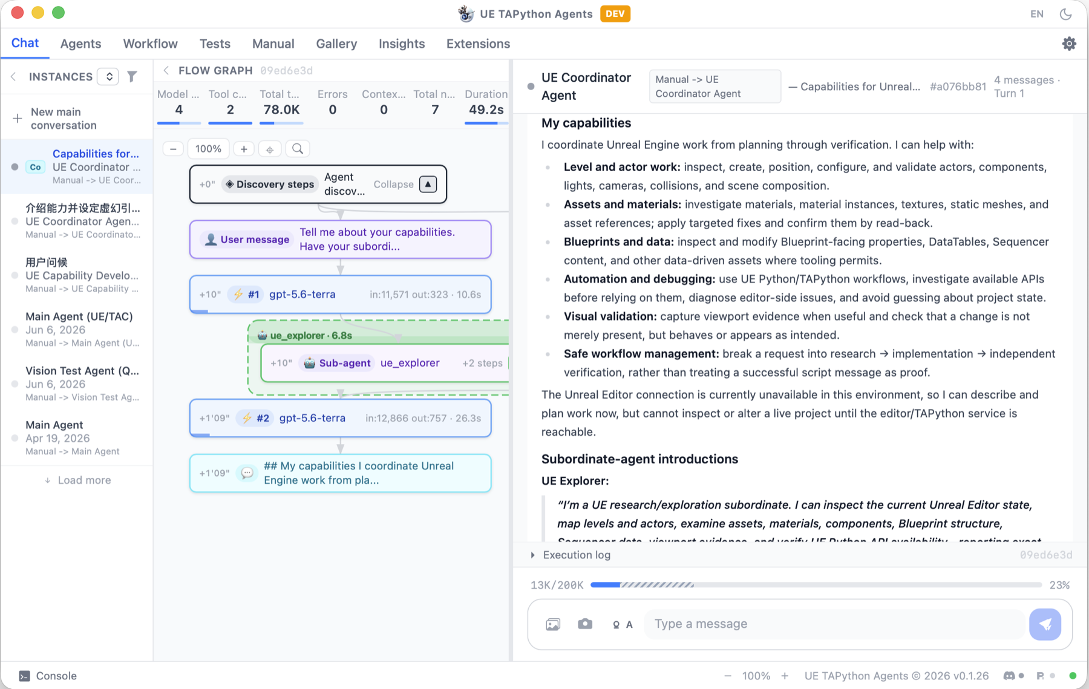The image size is (1089, 689).
Task: Click the Model calls stat showing 4
Action: 178,105
